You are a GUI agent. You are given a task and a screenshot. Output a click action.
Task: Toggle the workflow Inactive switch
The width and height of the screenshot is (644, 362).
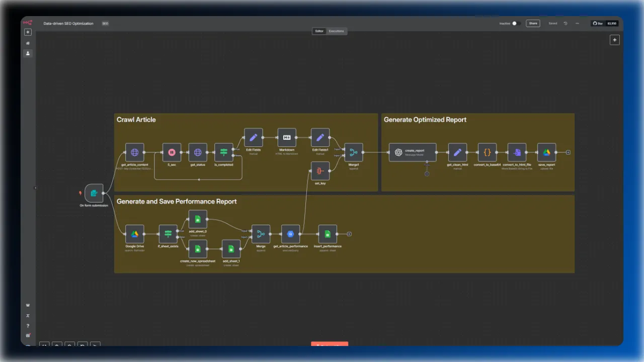coord(514,23)
